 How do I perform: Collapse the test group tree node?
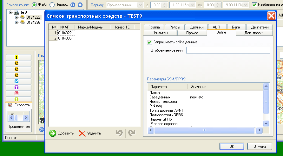(x=10, y=12)
